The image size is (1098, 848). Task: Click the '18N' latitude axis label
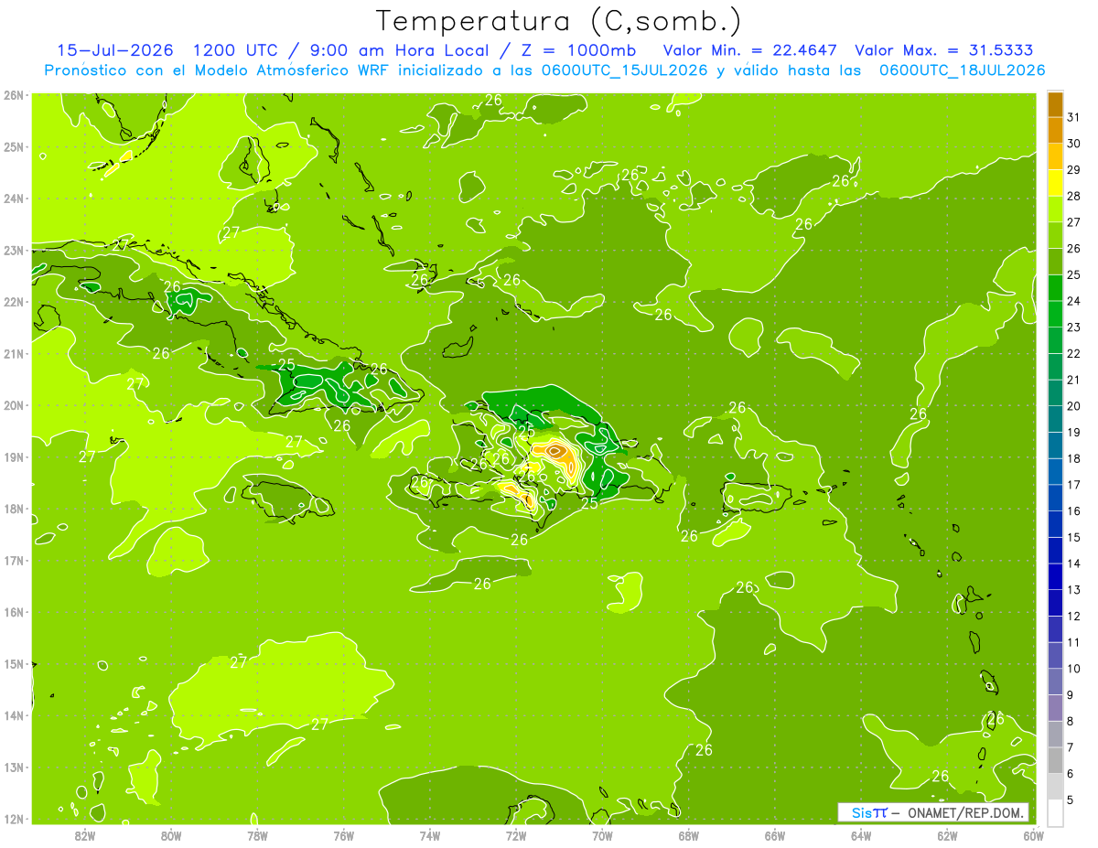14,509
